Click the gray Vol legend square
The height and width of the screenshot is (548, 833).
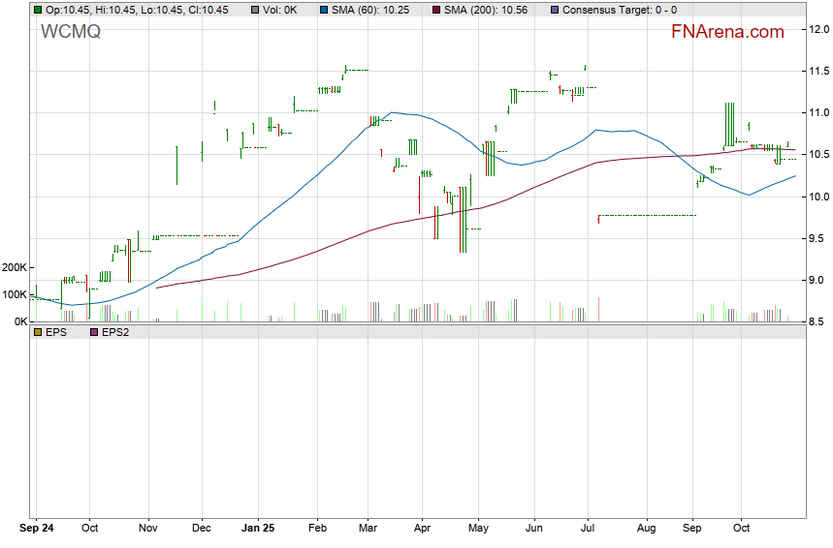point(254,10)
